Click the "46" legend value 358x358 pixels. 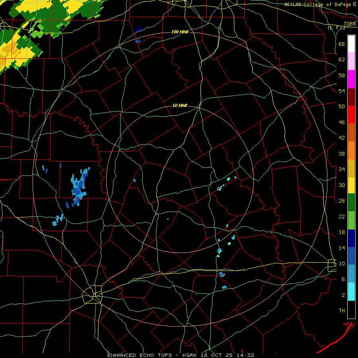(x=342, y=122)
